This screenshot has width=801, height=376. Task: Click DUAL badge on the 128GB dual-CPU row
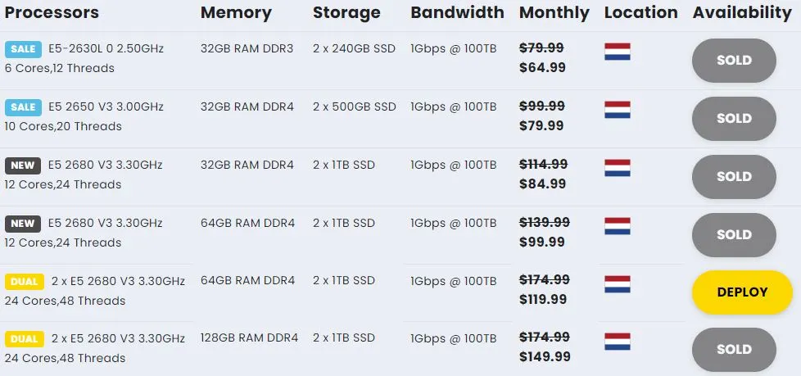25,338
